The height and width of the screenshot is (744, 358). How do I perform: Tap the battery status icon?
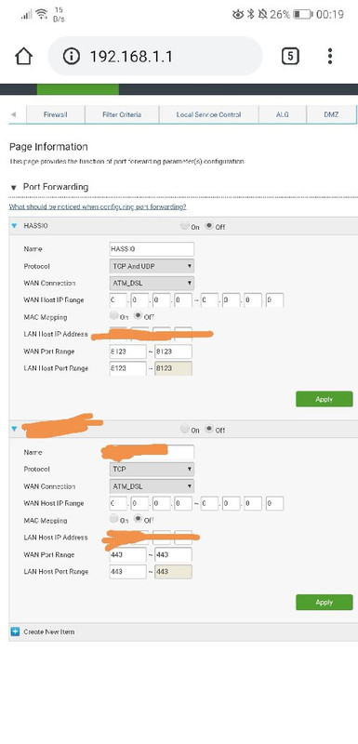click(302, 14)
